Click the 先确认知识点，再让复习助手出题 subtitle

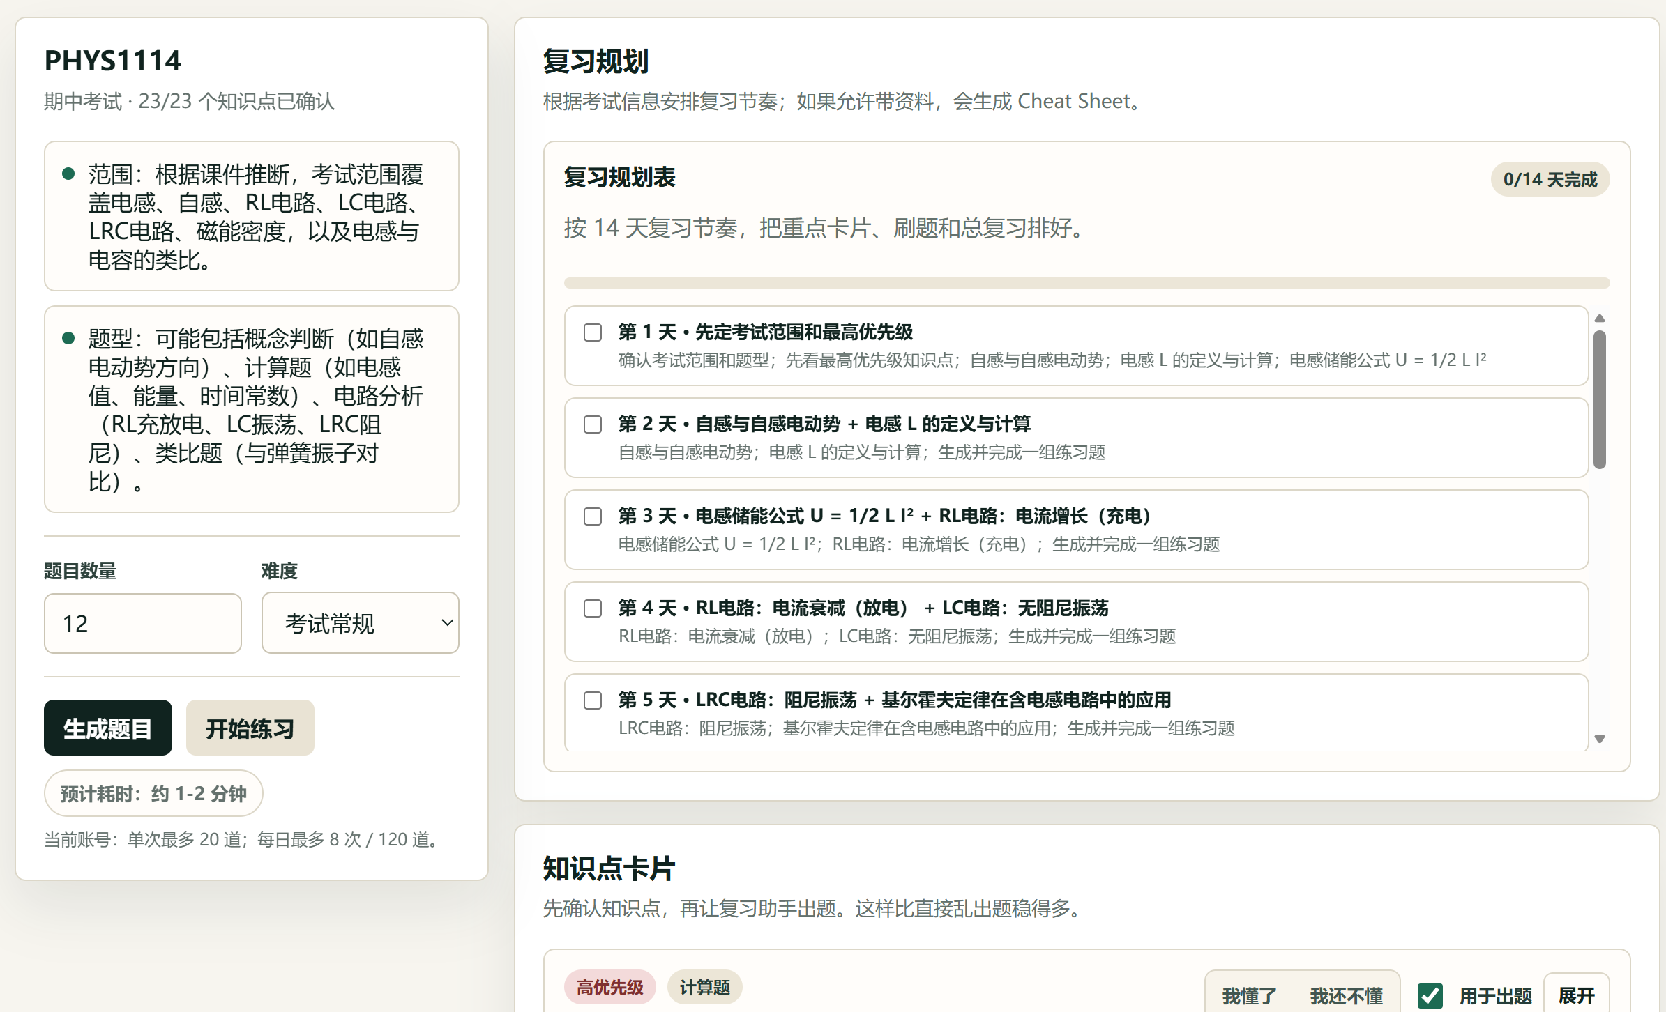[815, 908]
